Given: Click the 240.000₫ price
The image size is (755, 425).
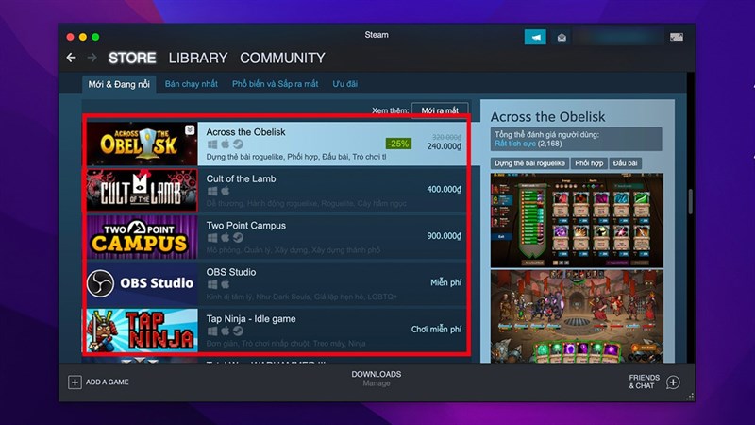Looking at the screenshot, I should coord(444,146).
